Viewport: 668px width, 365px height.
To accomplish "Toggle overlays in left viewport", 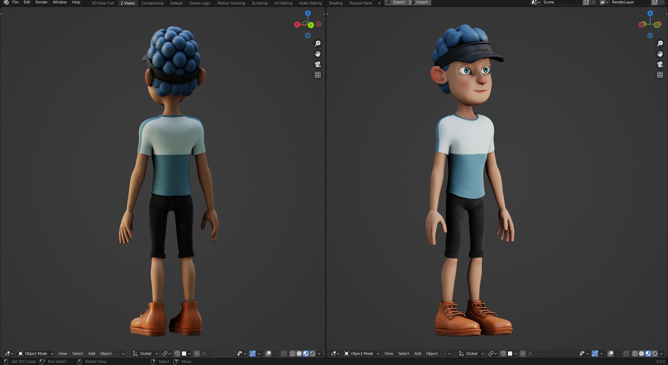I will 268,354.
